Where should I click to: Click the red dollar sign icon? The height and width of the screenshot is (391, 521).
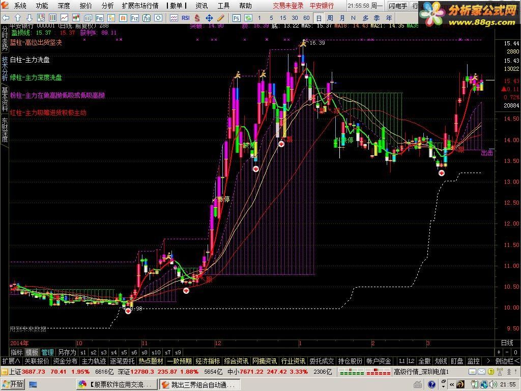pyautogui.click(x=197, y=18)
